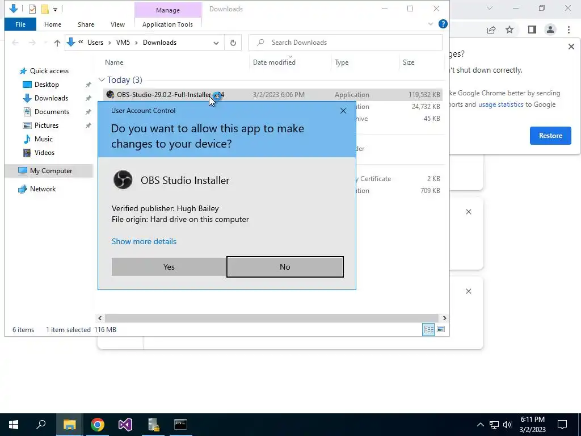Allow OBS installer by clicking Yes
The height and width of the screenshot is (436, 581).
169,267
